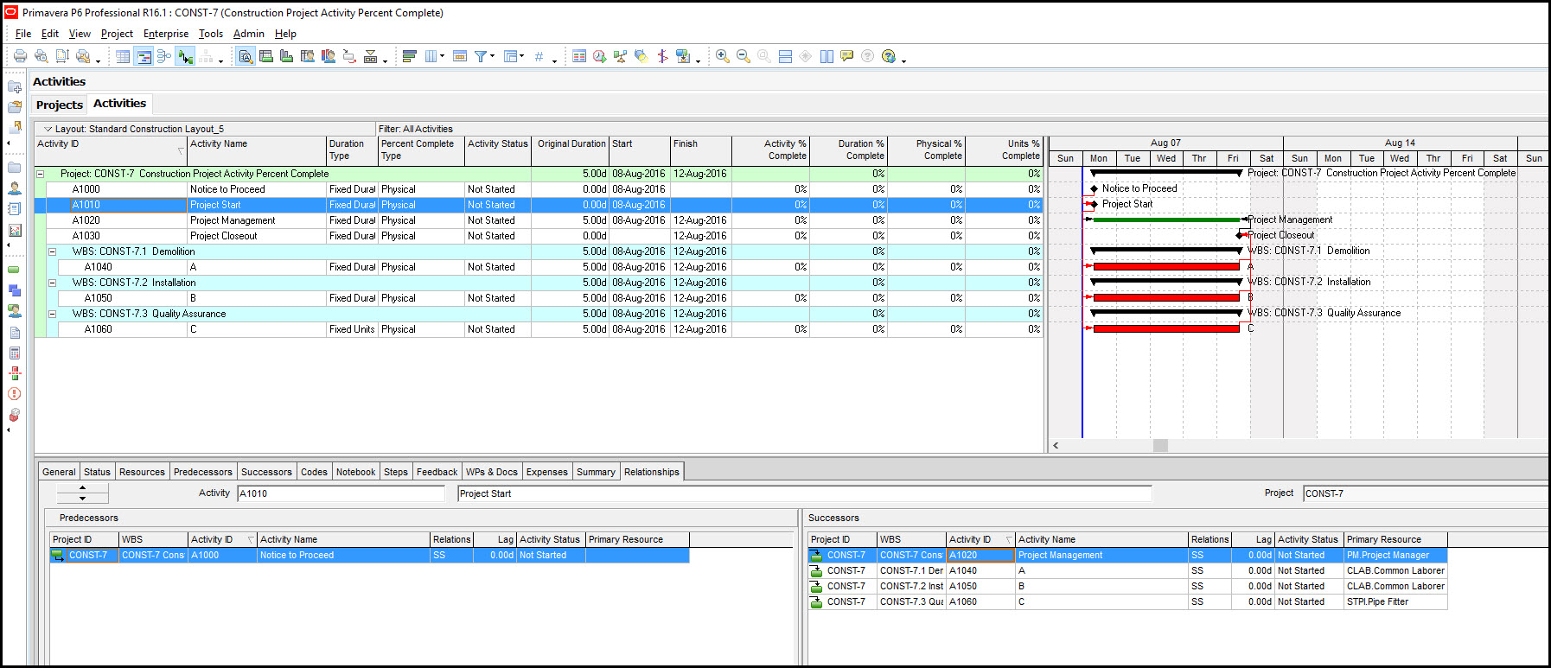Click the Schedule clock icon
This screenshot has width=1551, height=668.
click(x=599, y=56)
